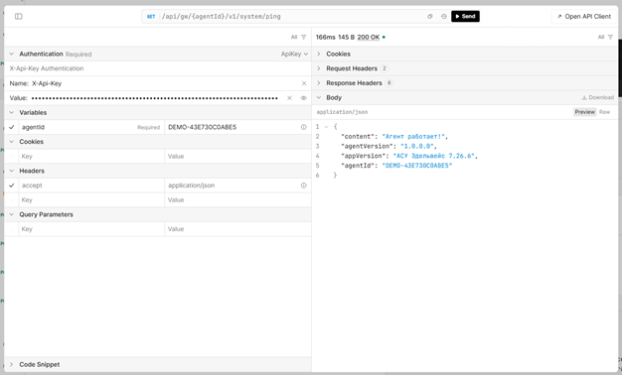
Task: Focus the Cookies Value field
Action: pyautogui.click(x=237, y=156)
